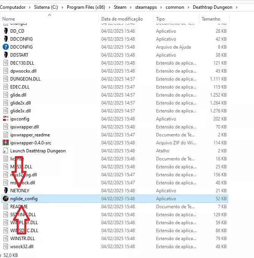
Task: Click the glide3x.dll file icon
Action: [x=6, y=111]
